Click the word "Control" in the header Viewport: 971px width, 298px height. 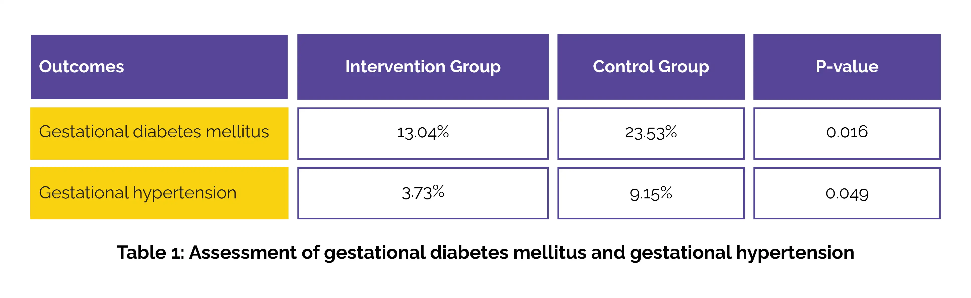pos(623,67)
